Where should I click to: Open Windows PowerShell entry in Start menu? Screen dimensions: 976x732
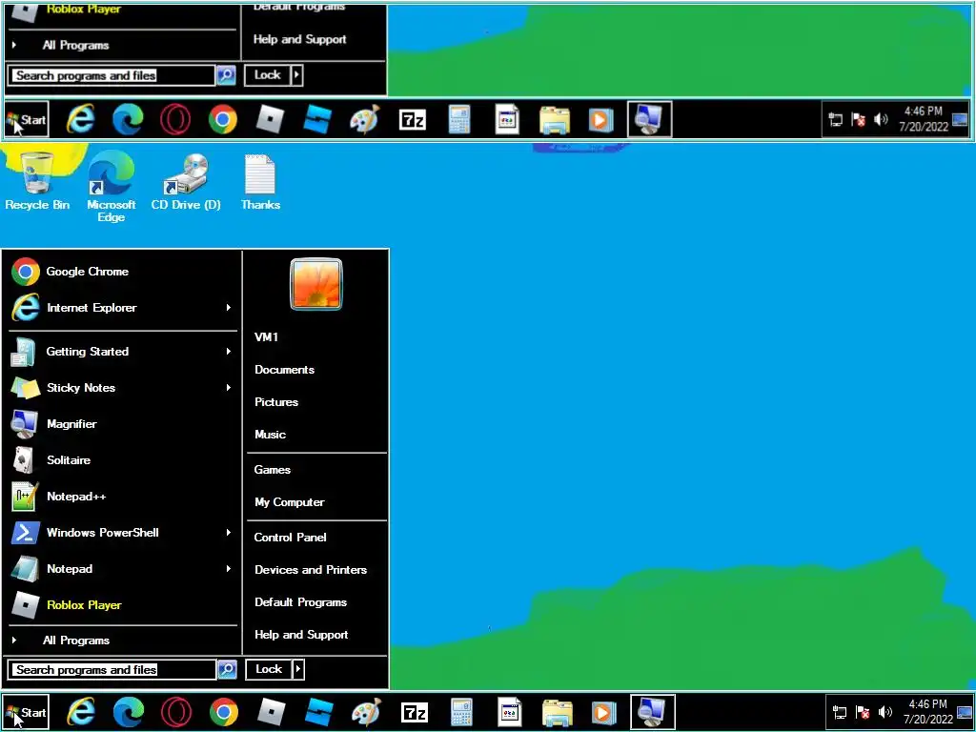coord(123,532)
